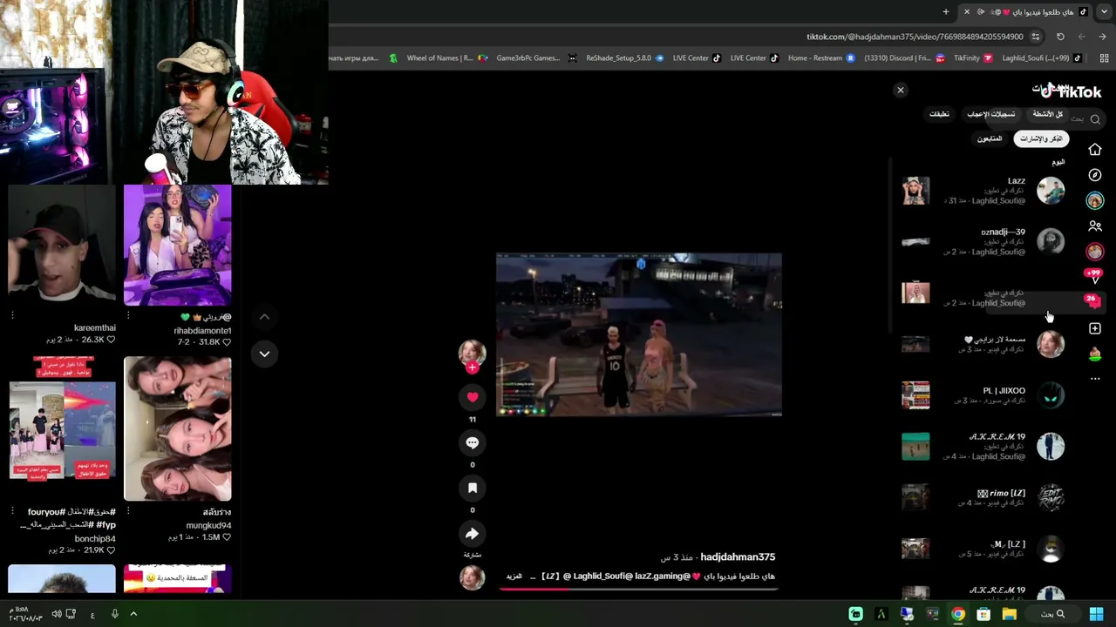Reload the page in Chrome
The width and height of the screenshot is (1116, 627).
[x=1060, y=37]
